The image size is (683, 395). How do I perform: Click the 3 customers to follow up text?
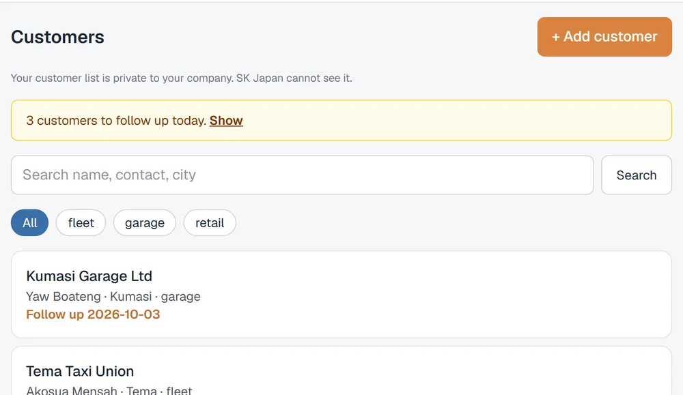point(116,121)
